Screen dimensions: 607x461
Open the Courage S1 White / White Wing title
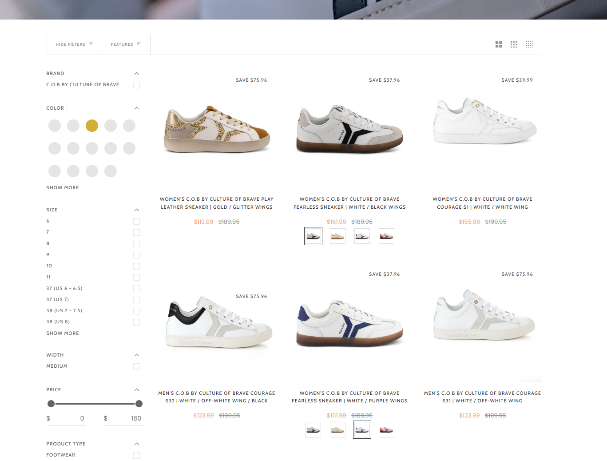click(x=483, y=203)
